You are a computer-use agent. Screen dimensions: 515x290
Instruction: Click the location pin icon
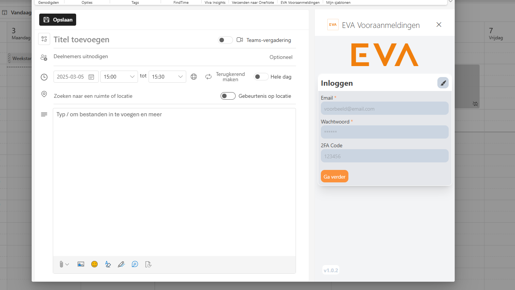click(44, 94)
